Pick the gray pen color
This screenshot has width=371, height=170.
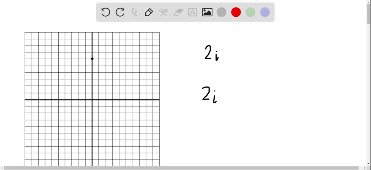point(221,12)
